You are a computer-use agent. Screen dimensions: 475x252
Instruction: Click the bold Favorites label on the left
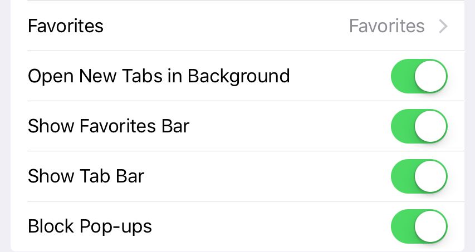click(66, 26)
